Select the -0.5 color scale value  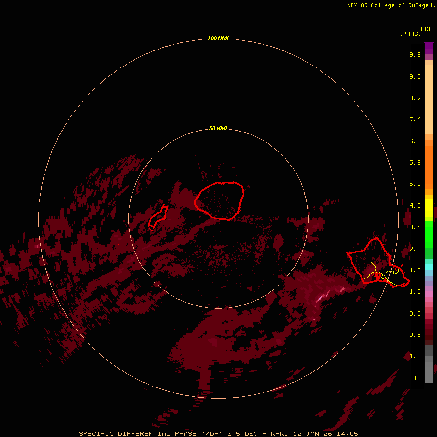point(413,335)
